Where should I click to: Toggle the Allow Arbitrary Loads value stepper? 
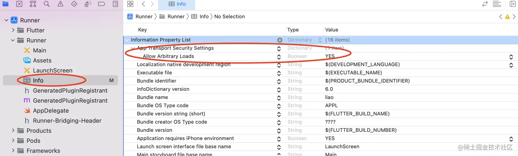(511, 57)
